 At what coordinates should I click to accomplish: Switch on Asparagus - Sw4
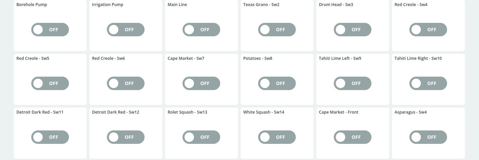[x=428, y=137]
